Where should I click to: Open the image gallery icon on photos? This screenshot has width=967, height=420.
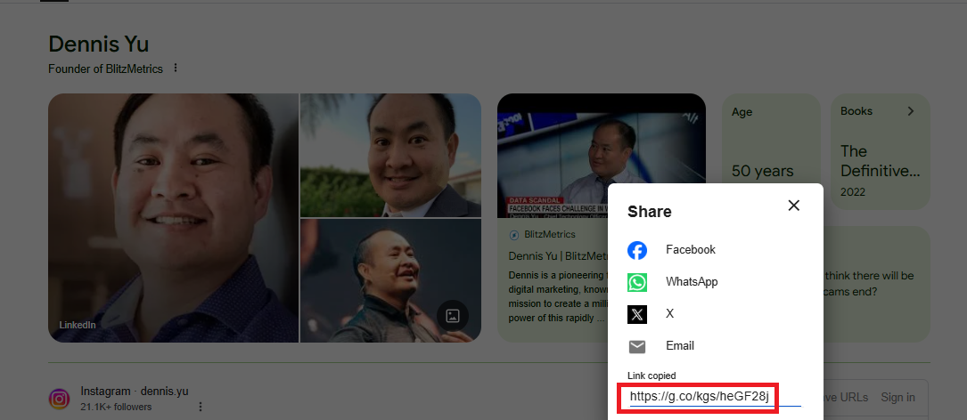coord(453,316)
